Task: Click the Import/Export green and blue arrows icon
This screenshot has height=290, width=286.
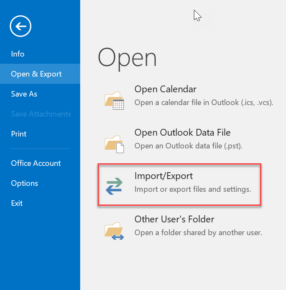Action: (x=114, y=186)
